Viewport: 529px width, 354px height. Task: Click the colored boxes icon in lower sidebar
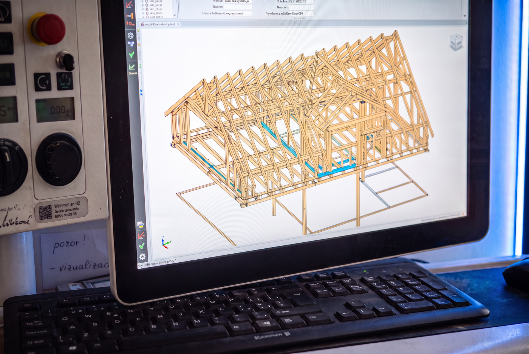(141, 225)
